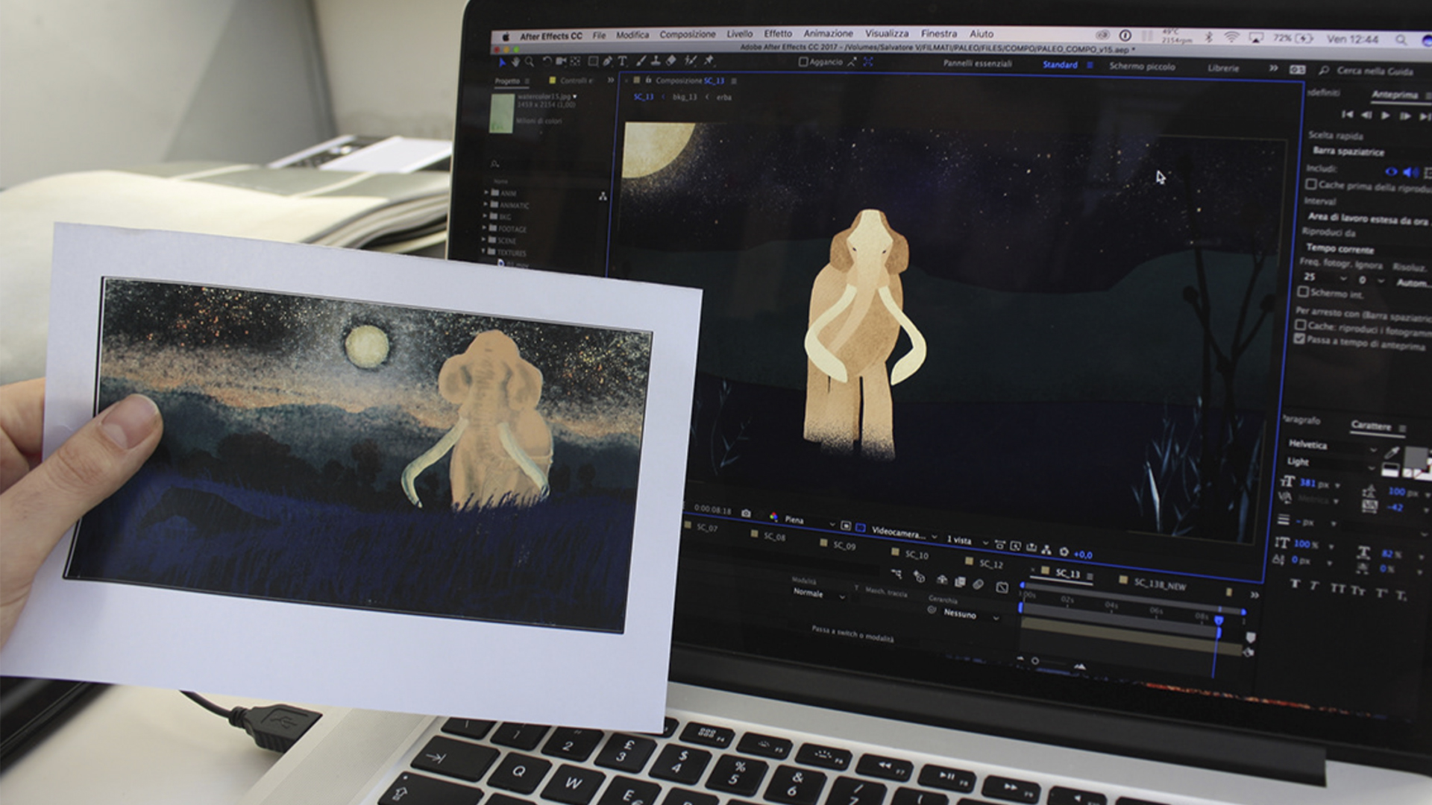Screen dimensions: 1432x805
Task: Select the Type tool
Action: pos(622,61)
